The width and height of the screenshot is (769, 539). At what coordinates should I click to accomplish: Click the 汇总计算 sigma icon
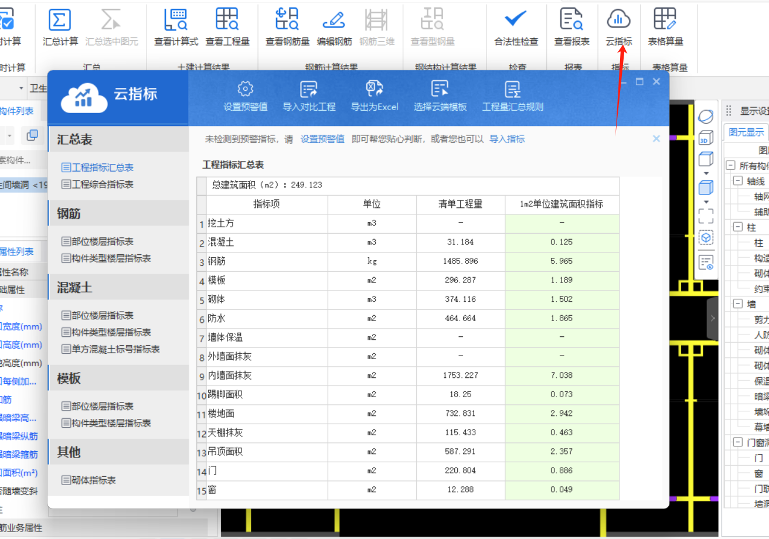pyautogui.click(x=60, y=20)
